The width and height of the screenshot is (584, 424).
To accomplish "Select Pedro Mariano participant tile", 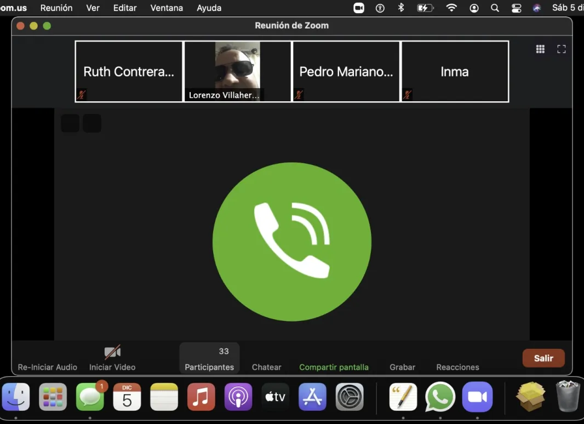I will point(346,71).
